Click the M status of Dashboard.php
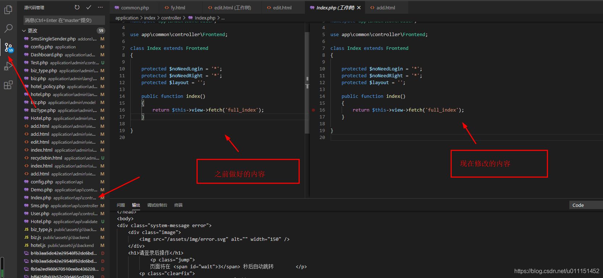603x278 pixels. point(102,55)
